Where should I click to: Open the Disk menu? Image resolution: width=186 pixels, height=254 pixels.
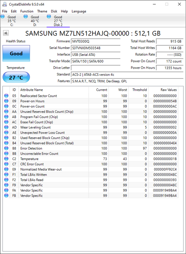pyautogui.click(x=54, y=11)
